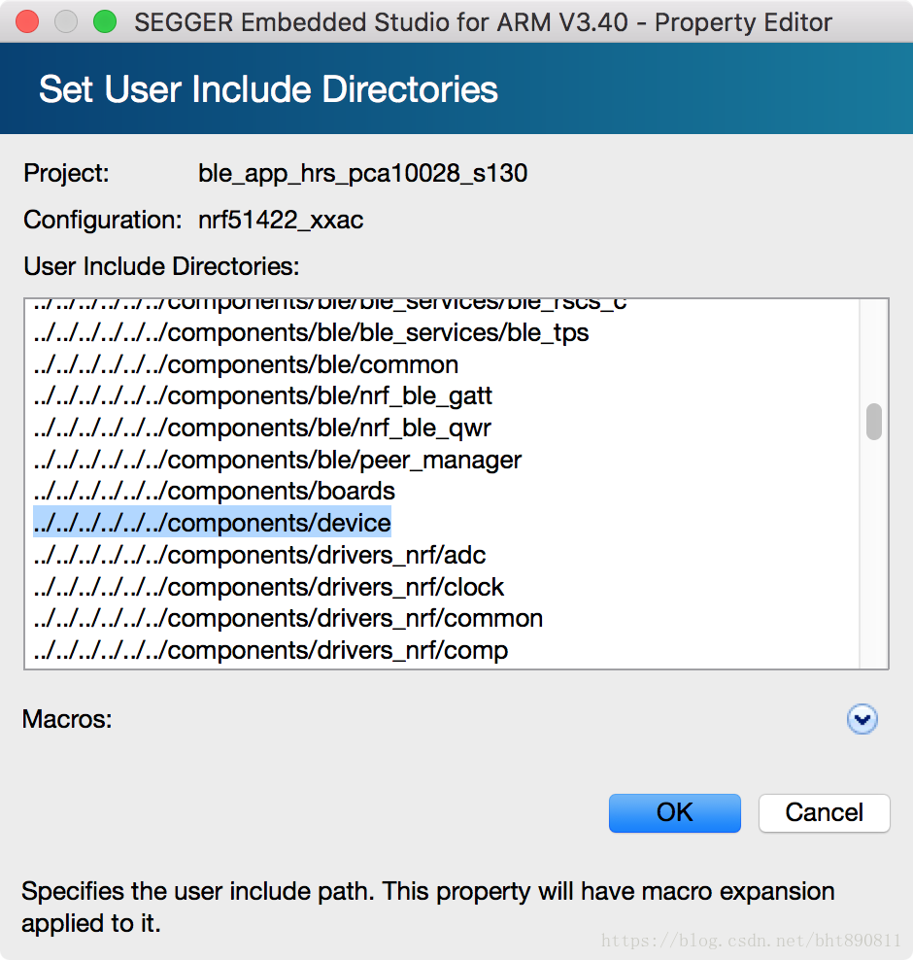Close the Property Editor window with the red button
This screenshot has width=913, height=960.
click(x=27, y=21)
